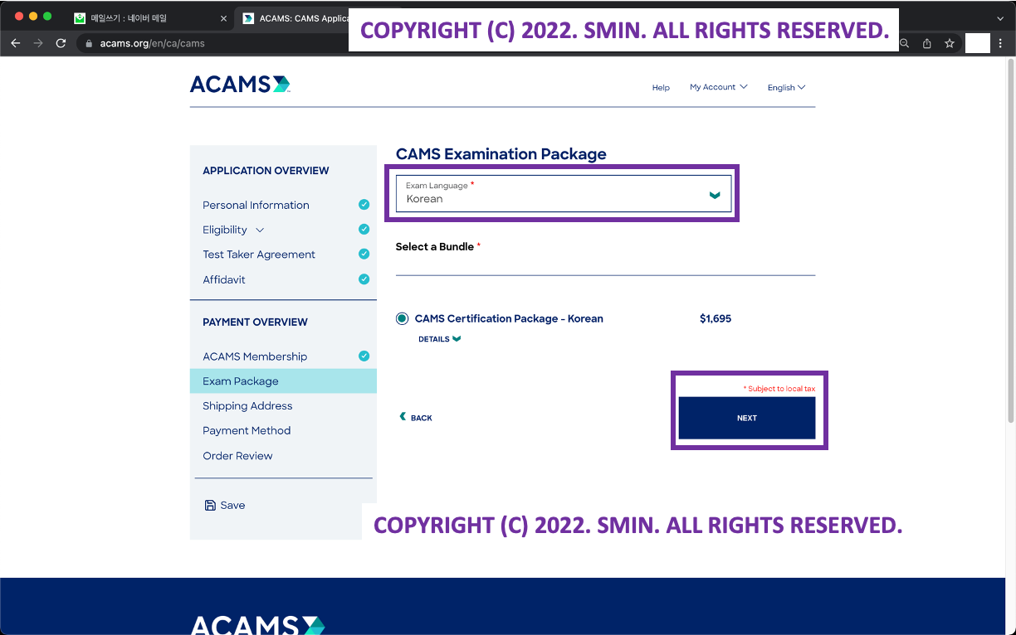Bookmark this page with the star icon
The height and width of the screenshot is (635, 1016).
950,43
